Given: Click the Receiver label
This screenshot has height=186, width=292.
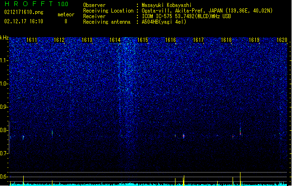Looking at the screenshot, I should tap(94, 16).
